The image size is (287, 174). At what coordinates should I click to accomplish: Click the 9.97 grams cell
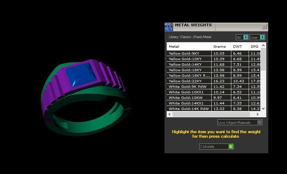coord(221,98)
